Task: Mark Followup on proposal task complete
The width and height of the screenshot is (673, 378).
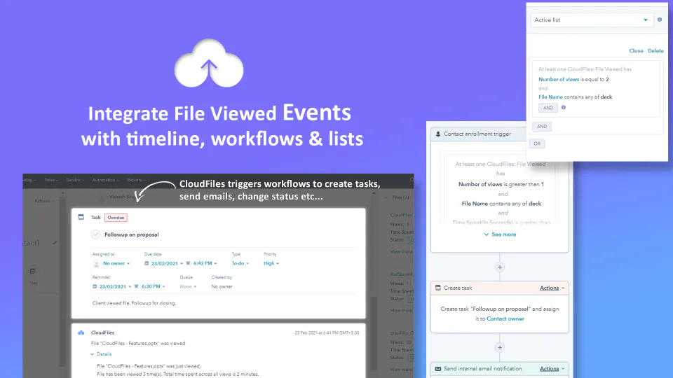Action: [x=96, y=234]
